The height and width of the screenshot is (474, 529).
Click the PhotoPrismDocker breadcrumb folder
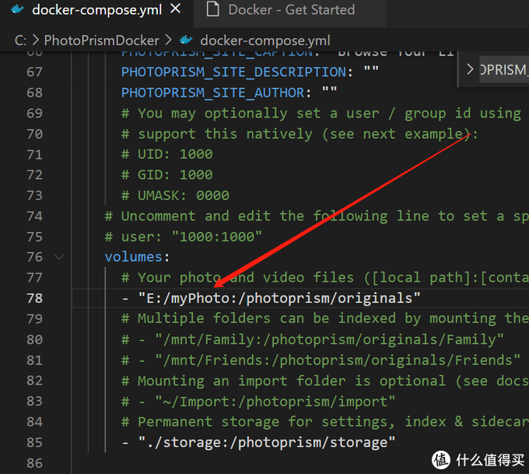coord(102,40)
